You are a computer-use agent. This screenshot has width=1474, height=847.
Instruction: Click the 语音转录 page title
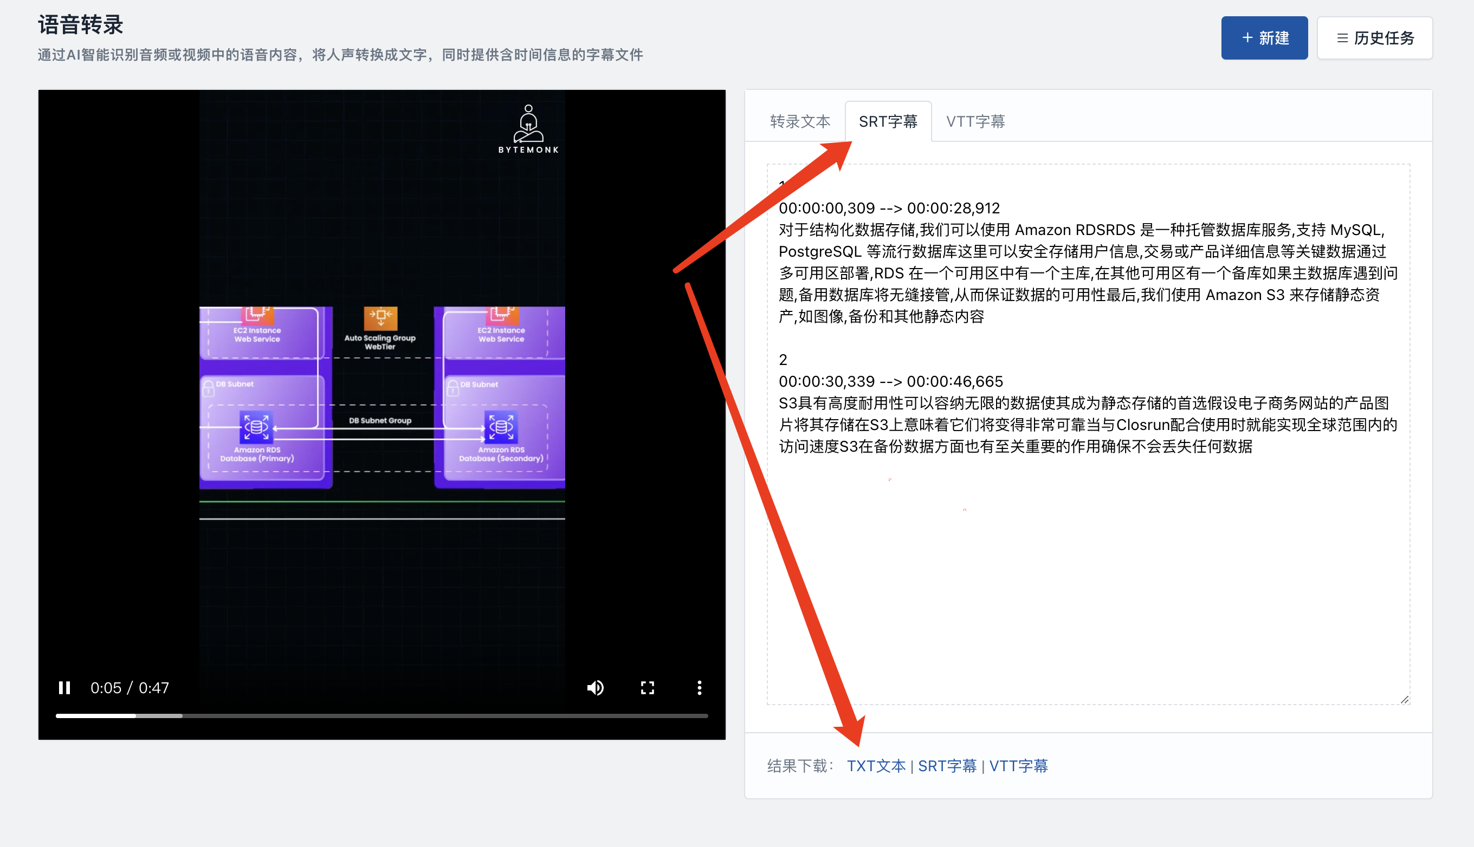[81, 24]
